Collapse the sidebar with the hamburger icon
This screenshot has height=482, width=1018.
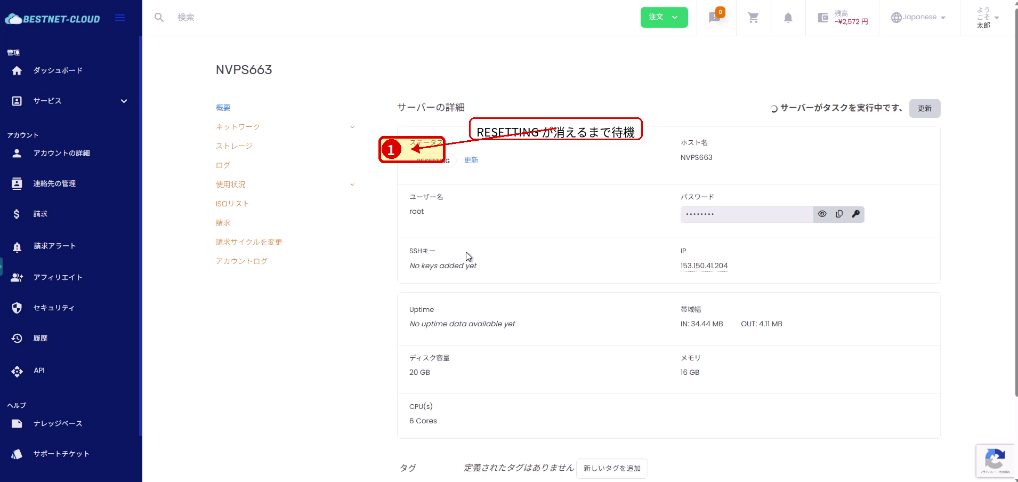(120, 17)
